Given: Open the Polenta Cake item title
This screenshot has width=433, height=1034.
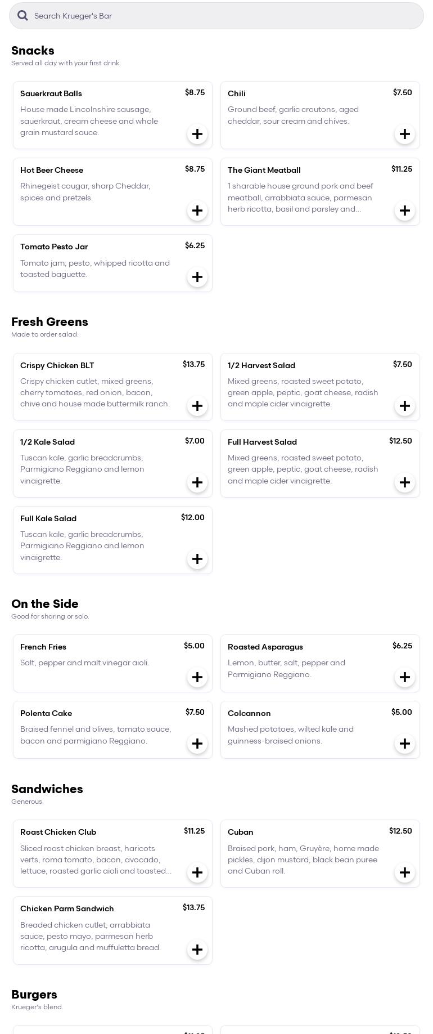Looking at the screenshot, I should pos(46,713).
